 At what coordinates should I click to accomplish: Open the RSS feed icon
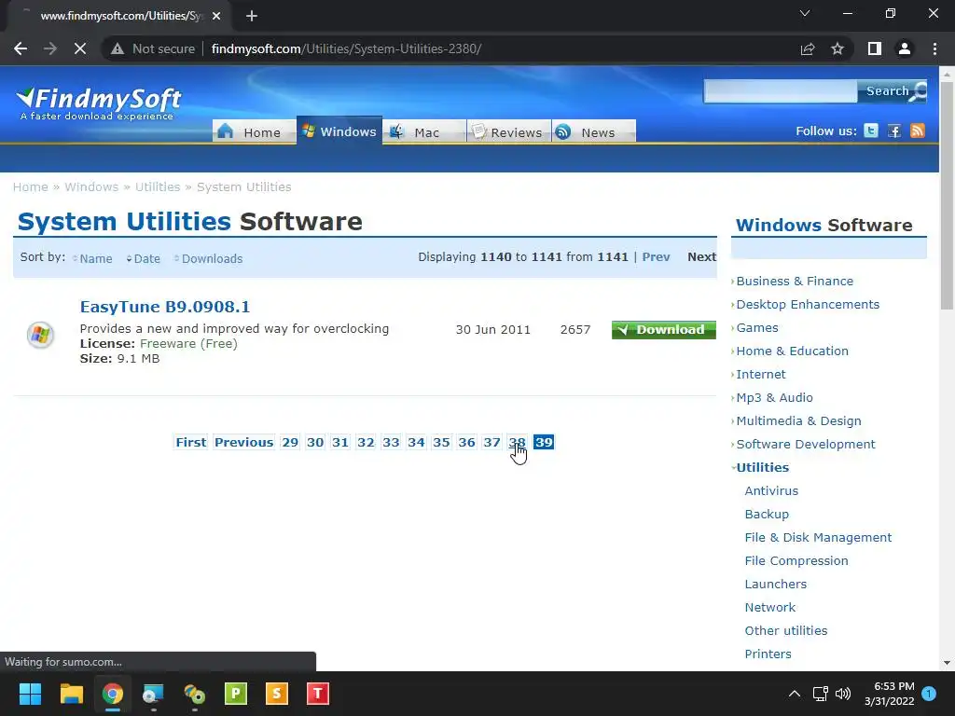[918, 131]
